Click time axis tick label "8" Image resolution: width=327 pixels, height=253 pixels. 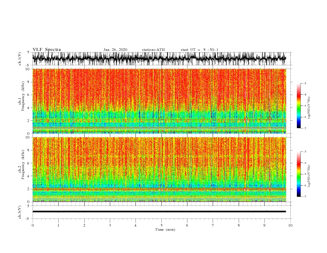tap(239, 225)
